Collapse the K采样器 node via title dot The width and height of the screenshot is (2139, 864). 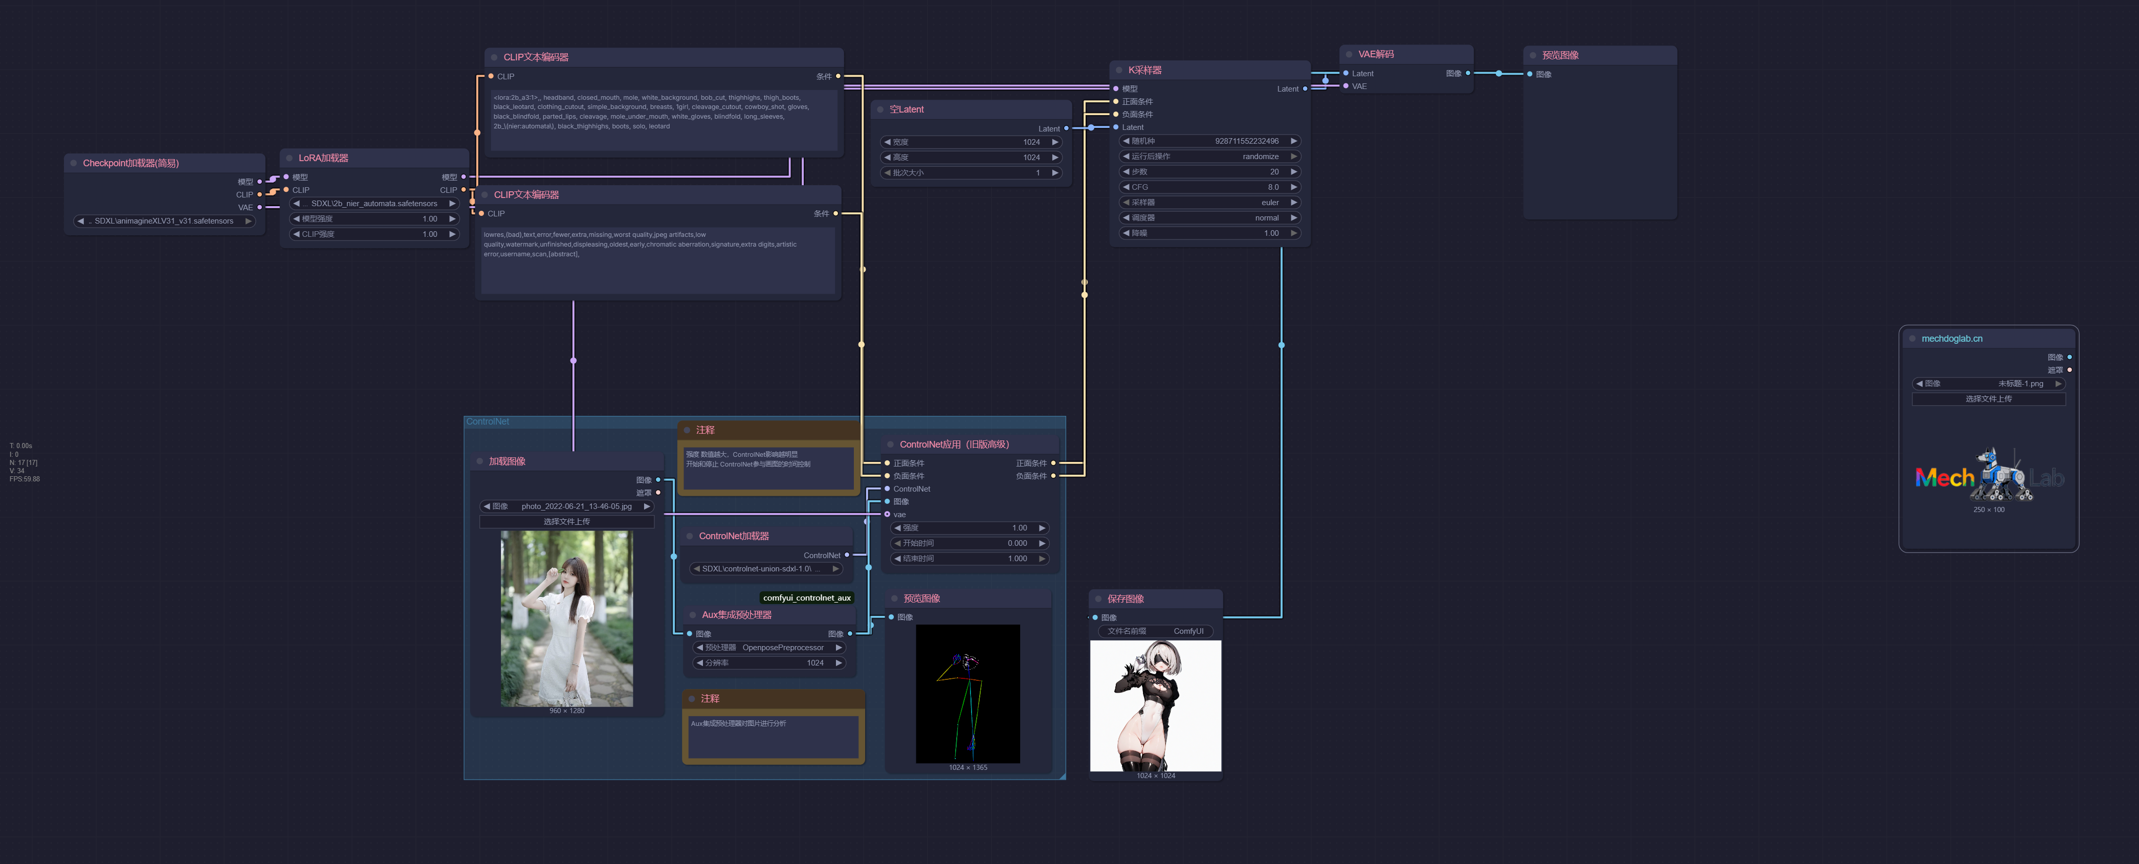click(1119, 71)
